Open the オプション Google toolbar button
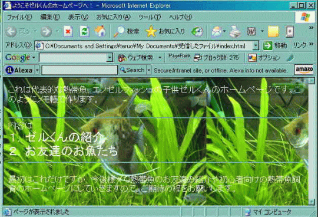318x217 pixels. pos(264,58)
